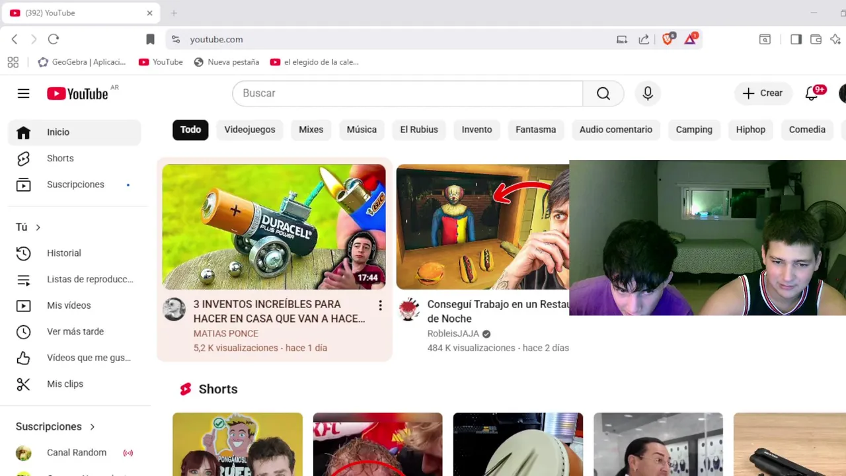Select the Videojuegos filter chip
This screenshot has height=476, width=846.
(249, 130)
